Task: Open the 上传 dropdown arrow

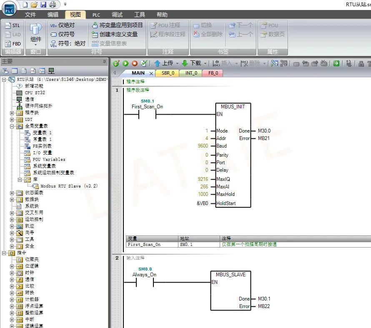Action: tap(177, 64)
